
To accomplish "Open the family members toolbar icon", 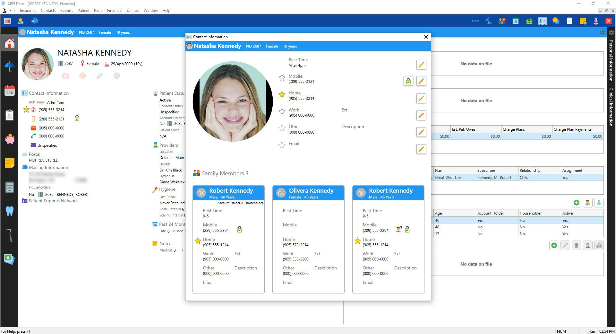I will click(502, 21).
